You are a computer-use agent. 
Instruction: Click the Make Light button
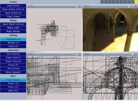pos(13,28)
